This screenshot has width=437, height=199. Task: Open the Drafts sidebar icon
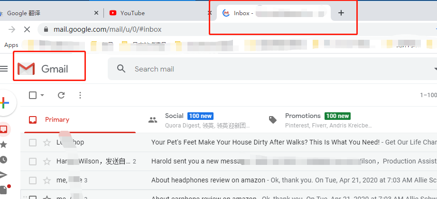pos(3,190)
